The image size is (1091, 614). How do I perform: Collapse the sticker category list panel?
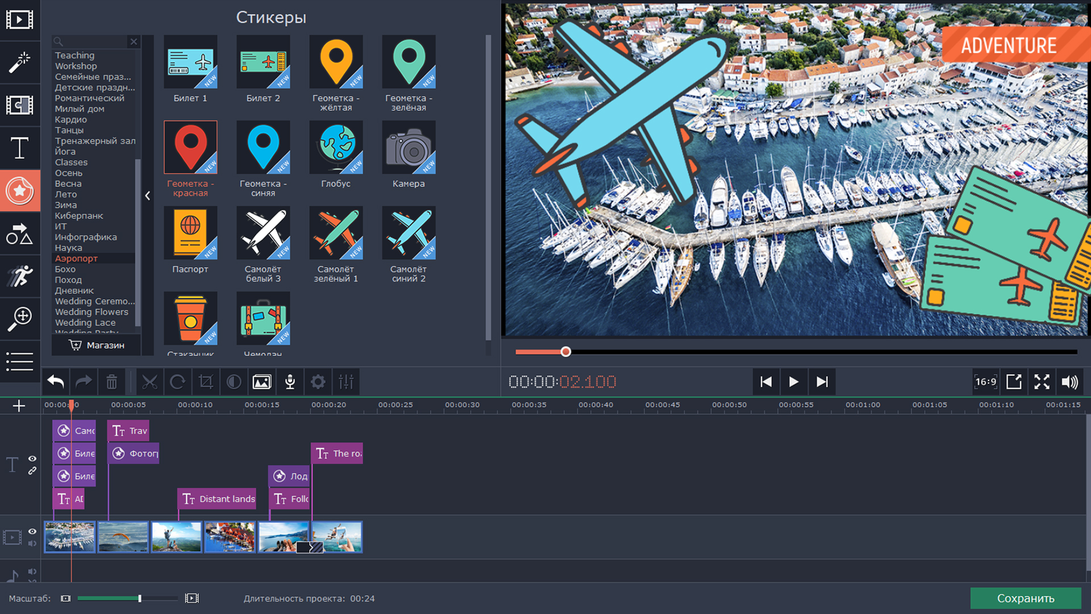(x=148, y=196)
